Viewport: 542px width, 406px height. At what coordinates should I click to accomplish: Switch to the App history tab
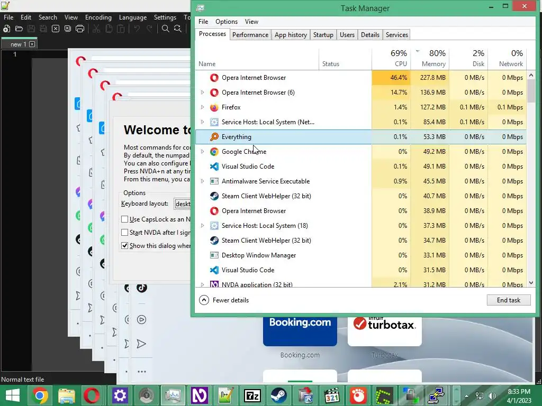point(291,35)
